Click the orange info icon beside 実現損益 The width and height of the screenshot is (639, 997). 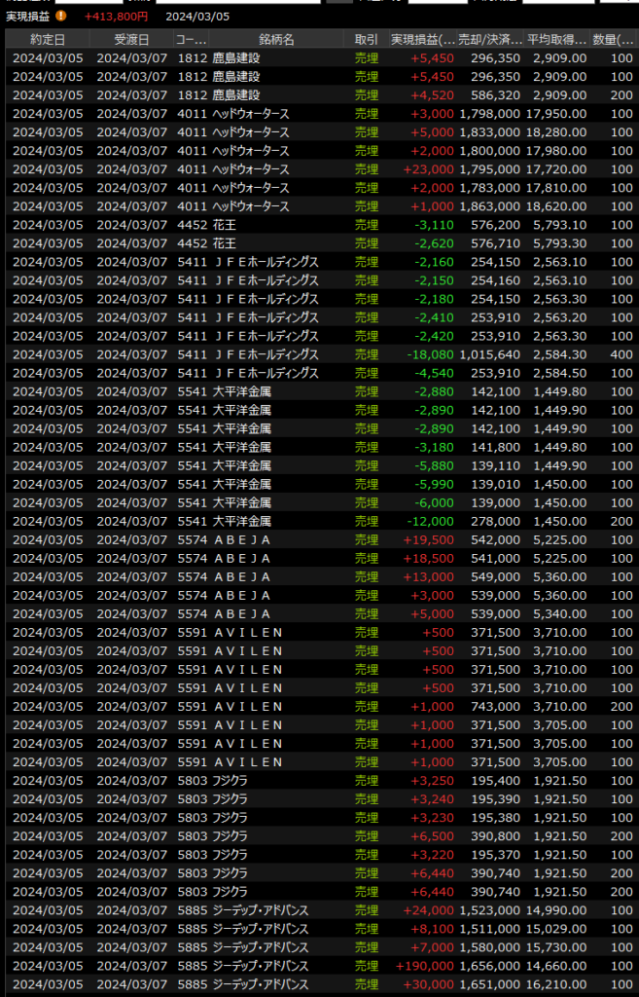tap(61, 17)
